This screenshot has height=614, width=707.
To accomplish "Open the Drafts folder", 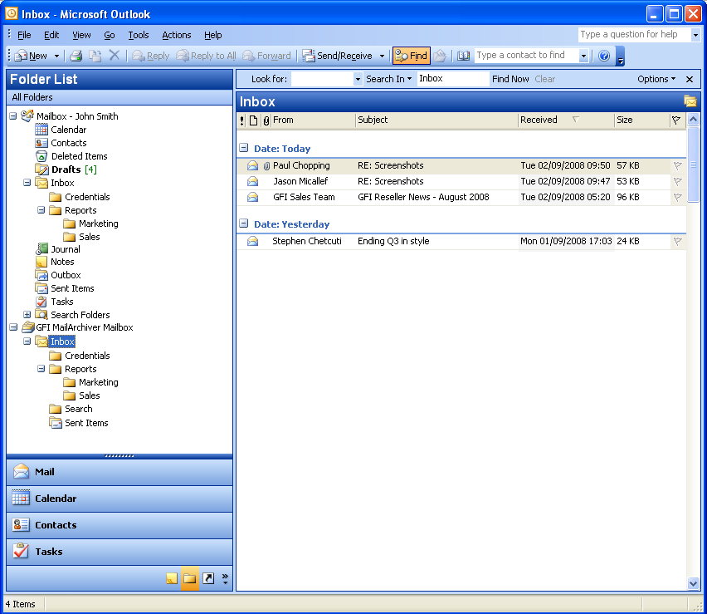I will pos(66,169).
